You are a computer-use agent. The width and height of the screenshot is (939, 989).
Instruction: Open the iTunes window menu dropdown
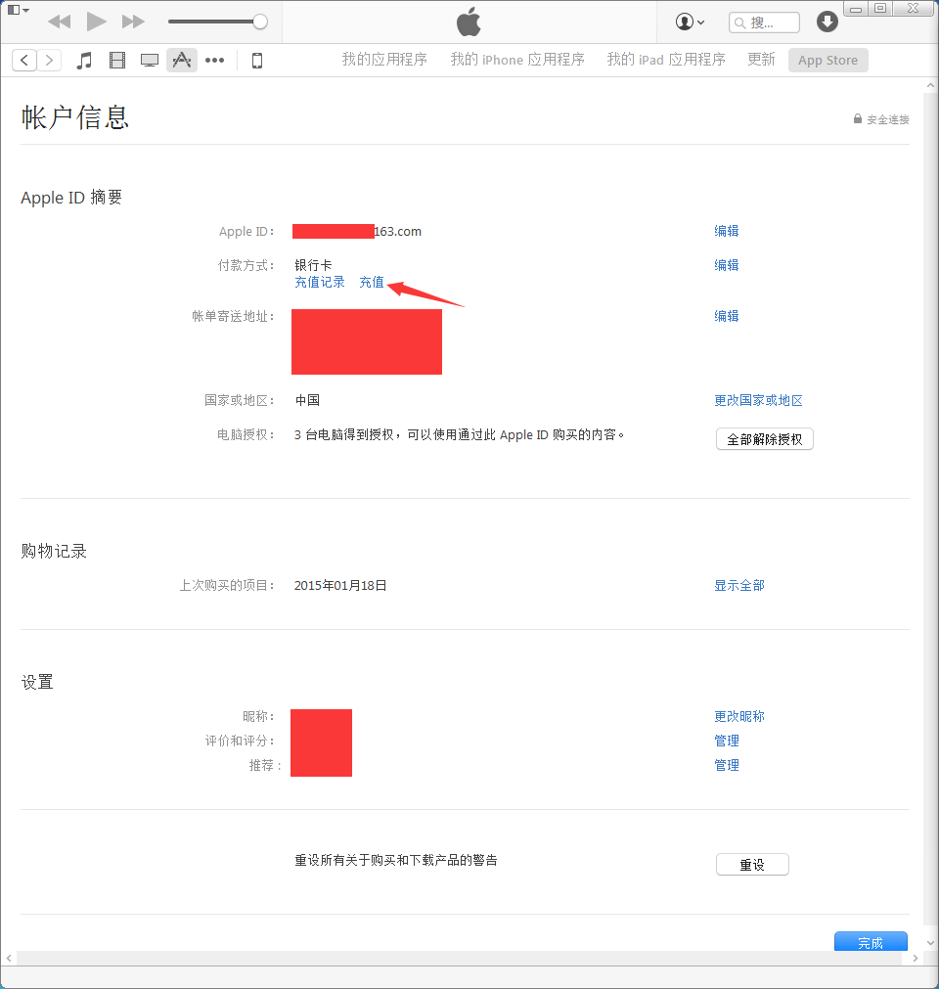(x=18, y=10)
